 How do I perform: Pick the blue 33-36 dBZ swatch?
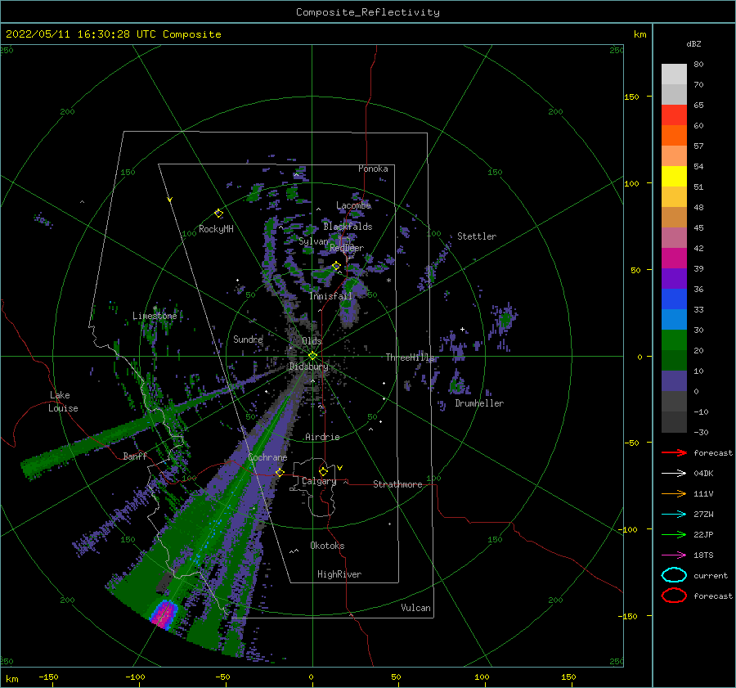tap(674, 299)
